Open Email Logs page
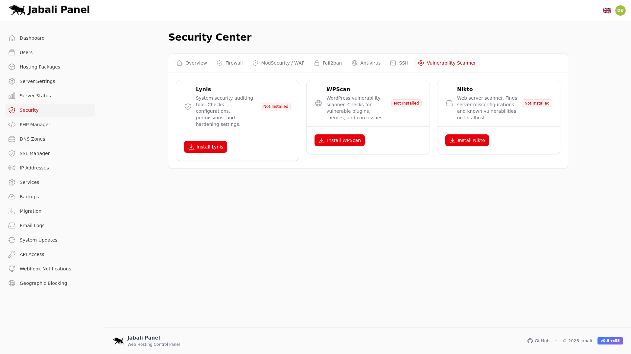Viewport: 631px width, 354px height. [32, 226]
